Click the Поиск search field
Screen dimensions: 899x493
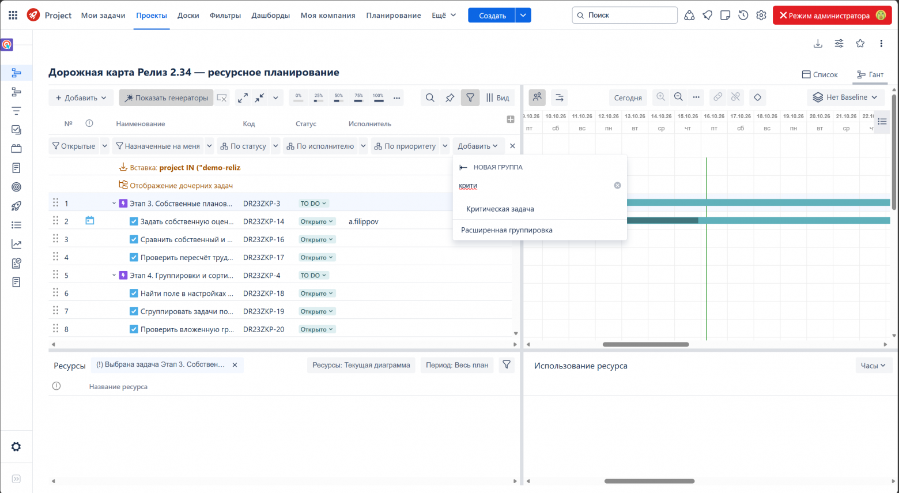tap(625, 15)
